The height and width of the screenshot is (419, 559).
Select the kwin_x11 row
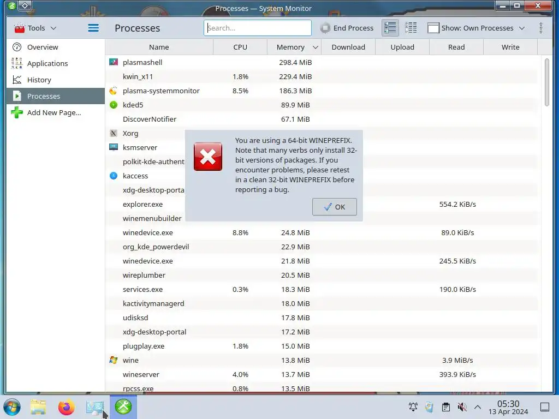click(x=322, y=76)
